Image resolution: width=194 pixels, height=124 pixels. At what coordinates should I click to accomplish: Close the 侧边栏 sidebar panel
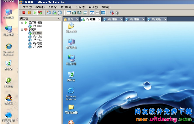tap(59, 19)
